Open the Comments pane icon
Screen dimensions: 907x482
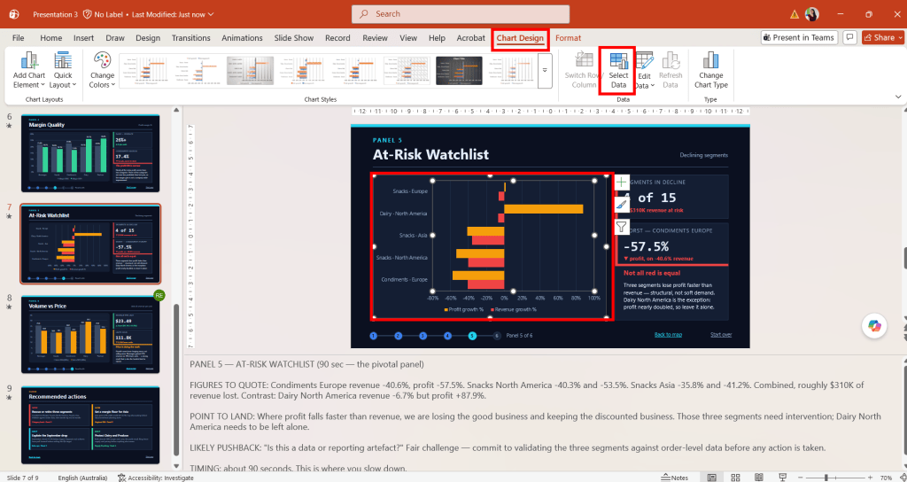[849, 37]
